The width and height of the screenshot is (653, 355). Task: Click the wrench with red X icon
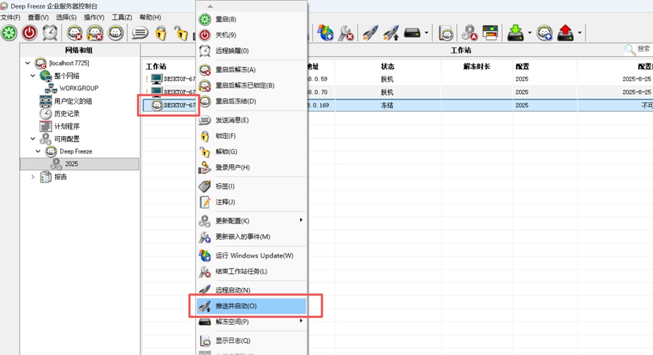pos(345,32)
